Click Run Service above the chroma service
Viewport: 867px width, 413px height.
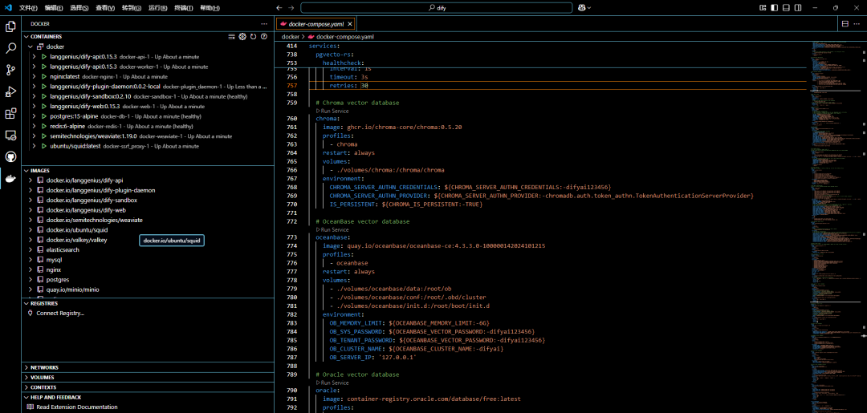tap(335, 111)
